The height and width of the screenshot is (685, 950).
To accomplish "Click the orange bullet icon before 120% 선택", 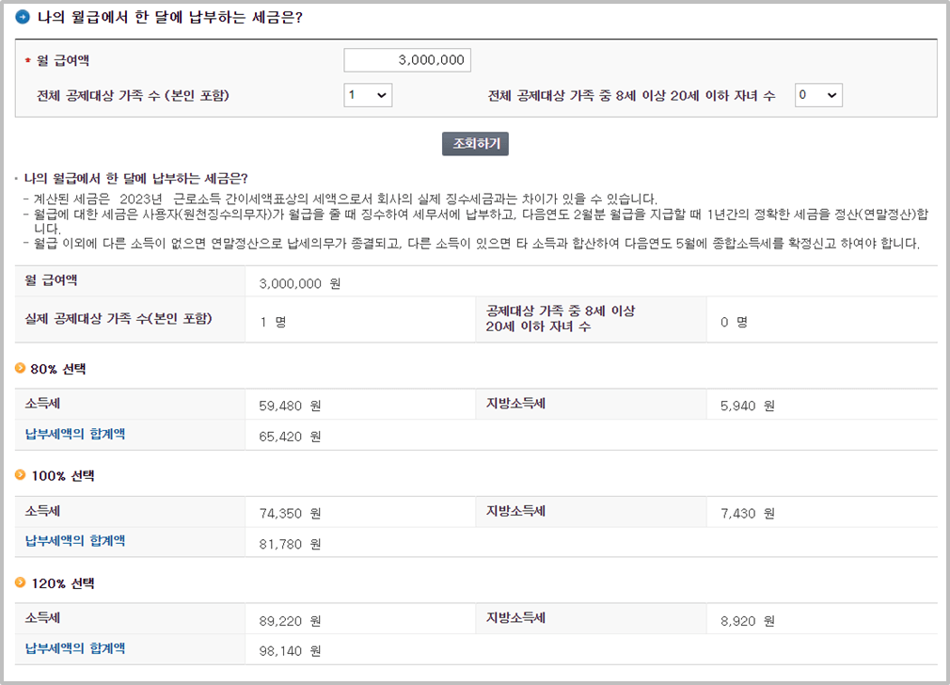I will tap(21, 583).
